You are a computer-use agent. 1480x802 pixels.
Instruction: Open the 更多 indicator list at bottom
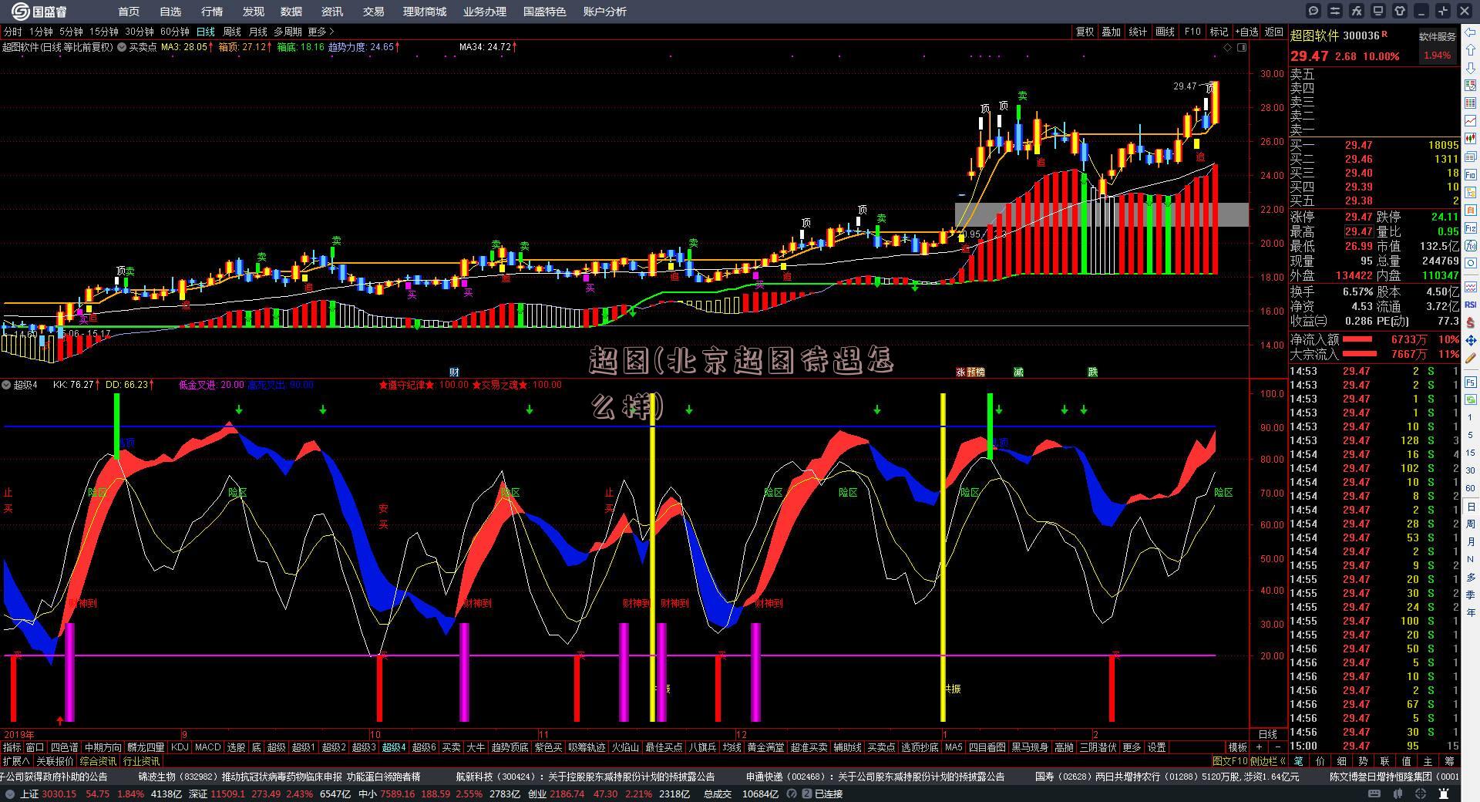(1132, 747)
